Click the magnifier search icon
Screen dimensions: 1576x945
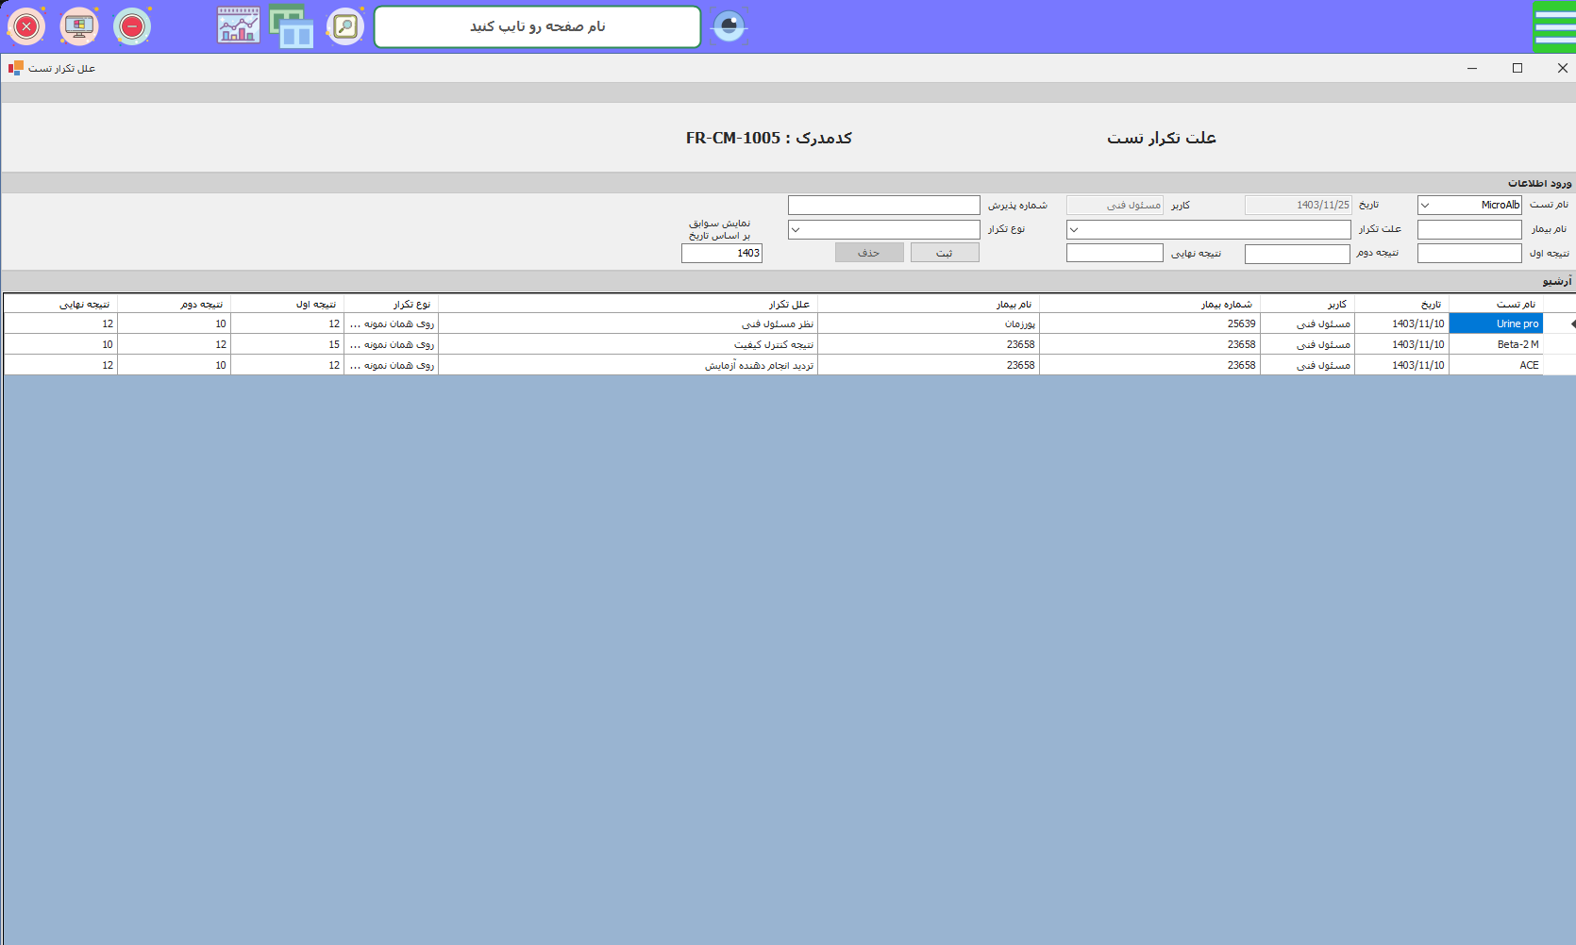coord(345,26)
